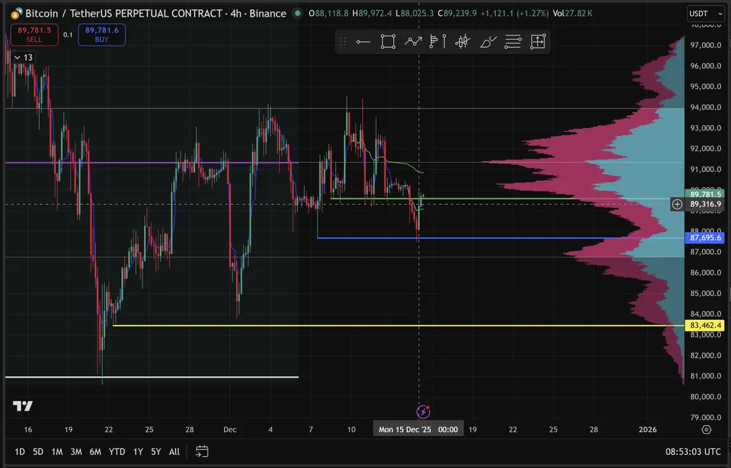Click the plus icon beside 89,316.9
Viewport: 731px width, 468px height.
coord(677,204)
